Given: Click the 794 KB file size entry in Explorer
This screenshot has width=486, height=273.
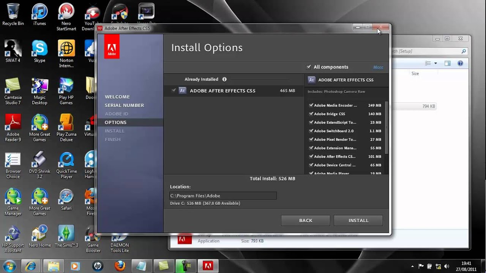Looking at the screenshot, I should point(429,106).
